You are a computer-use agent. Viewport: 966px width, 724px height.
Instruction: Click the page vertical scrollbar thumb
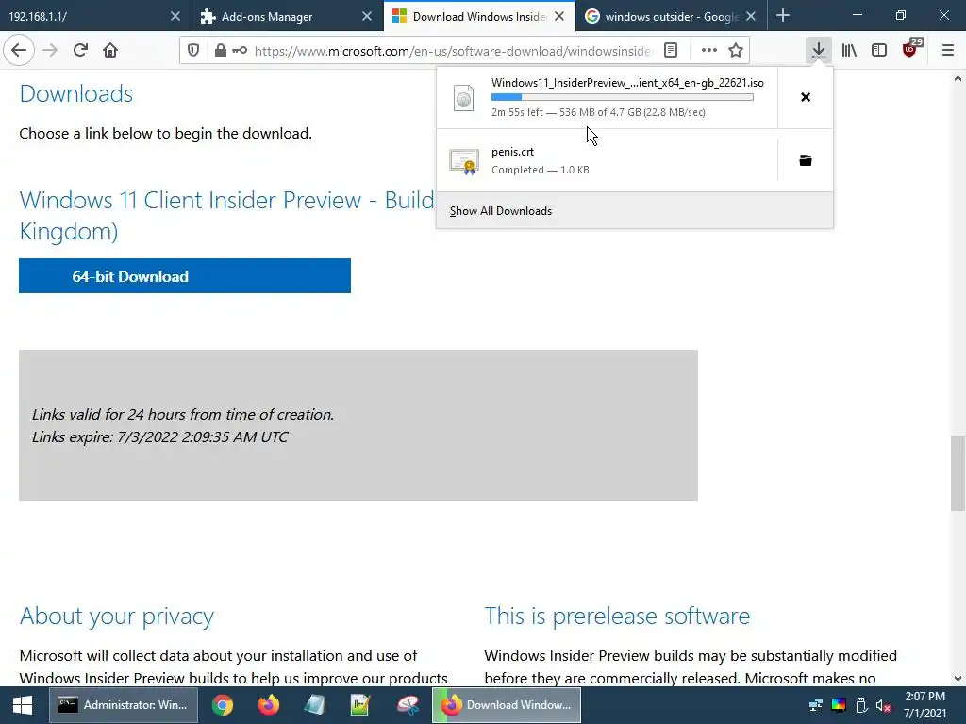[x=958, y=473]
